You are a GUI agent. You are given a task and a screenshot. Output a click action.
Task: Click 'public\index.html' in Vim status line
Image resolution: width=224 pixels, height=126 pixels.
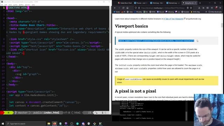click(46, 113)
